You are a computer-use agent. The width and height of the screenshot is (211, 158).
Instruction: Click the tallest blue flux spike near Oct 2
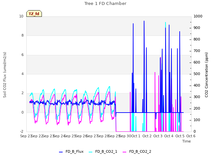[x=144, y=21]
